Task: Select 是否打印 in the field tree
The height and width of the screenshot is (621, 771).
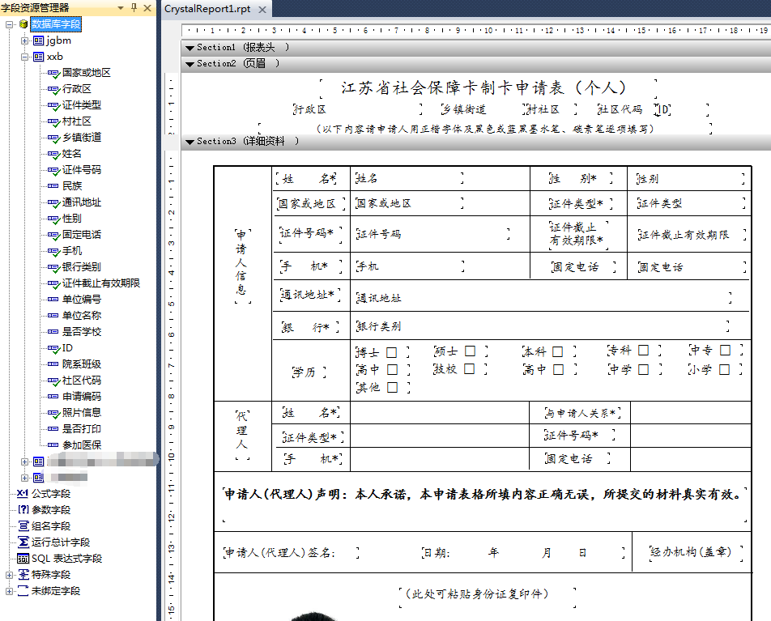Action: (82, 429)
